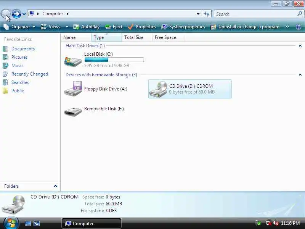This screenshot has width=305, height=229.
Task: Click the taskbar clock 11:16 PM
Action: click(x=290, y=223)
